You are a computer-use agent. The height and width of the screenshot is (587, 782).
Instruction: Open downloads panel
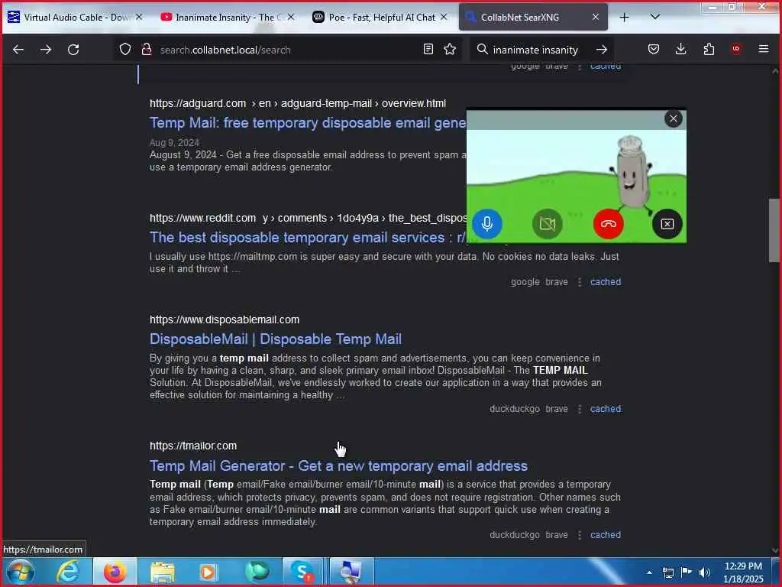[x=680, y=49]
